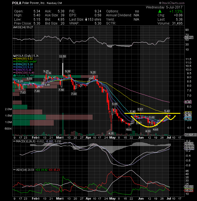Click the Volume 31,495 legend entry
Screen dimensions: 197x201
[x=24, y=75]
